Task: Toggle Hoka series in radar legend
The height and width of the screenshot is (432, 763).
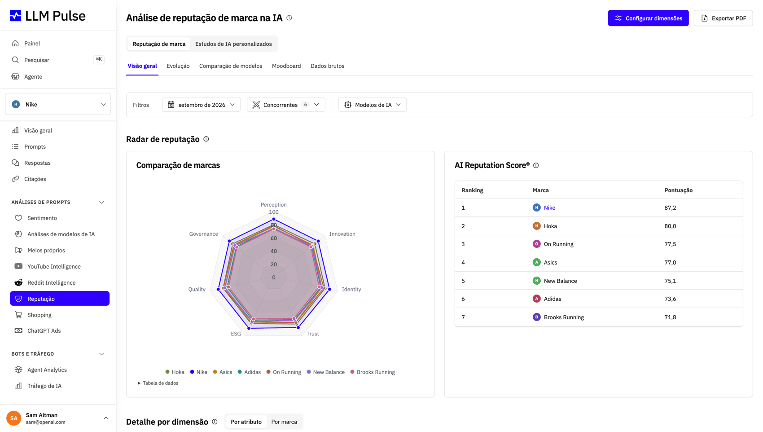Action: coord(175,372)
